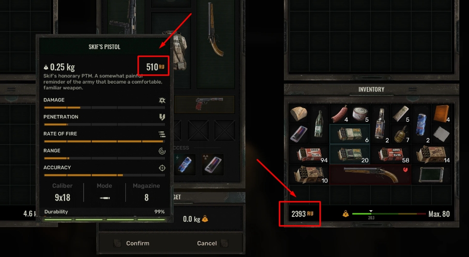Click the grenade item in inventory
Screen dimensions: 469x257
401,134
